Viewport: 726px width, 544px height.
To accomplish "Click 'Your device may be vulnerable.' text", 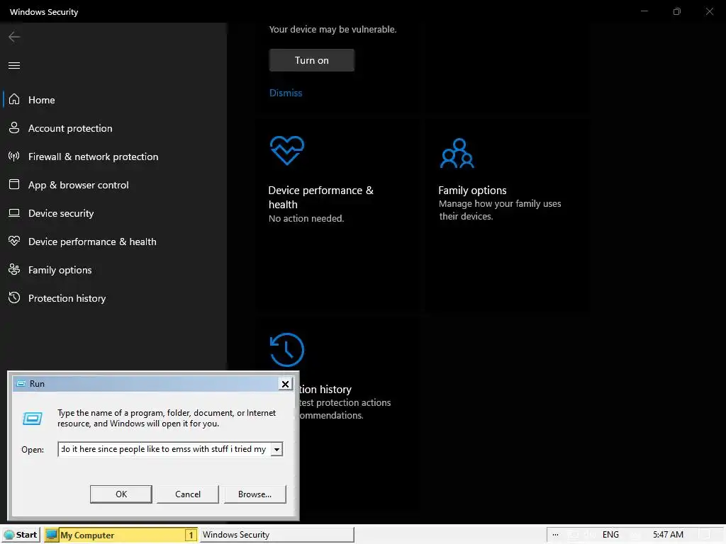I will [333, 29].
